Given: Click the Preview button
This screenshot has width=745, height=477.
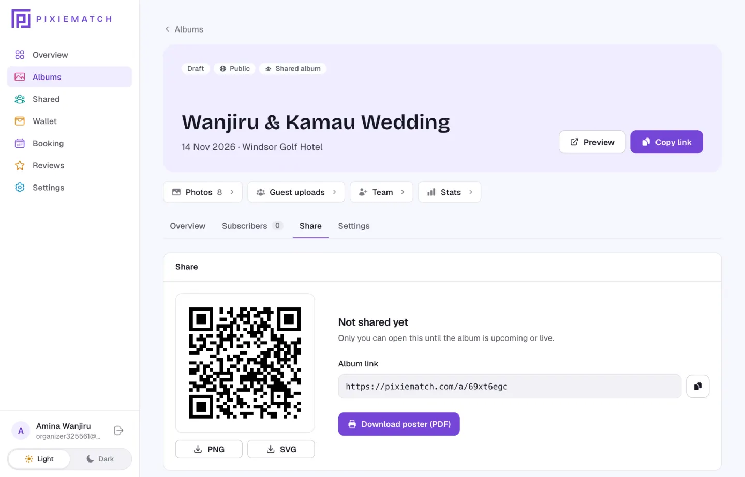Looking at the screenshot, I should 592,142.
